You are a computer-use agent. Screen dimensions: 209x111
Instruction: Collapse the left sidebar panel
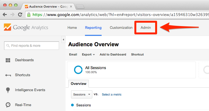point(64,40)
